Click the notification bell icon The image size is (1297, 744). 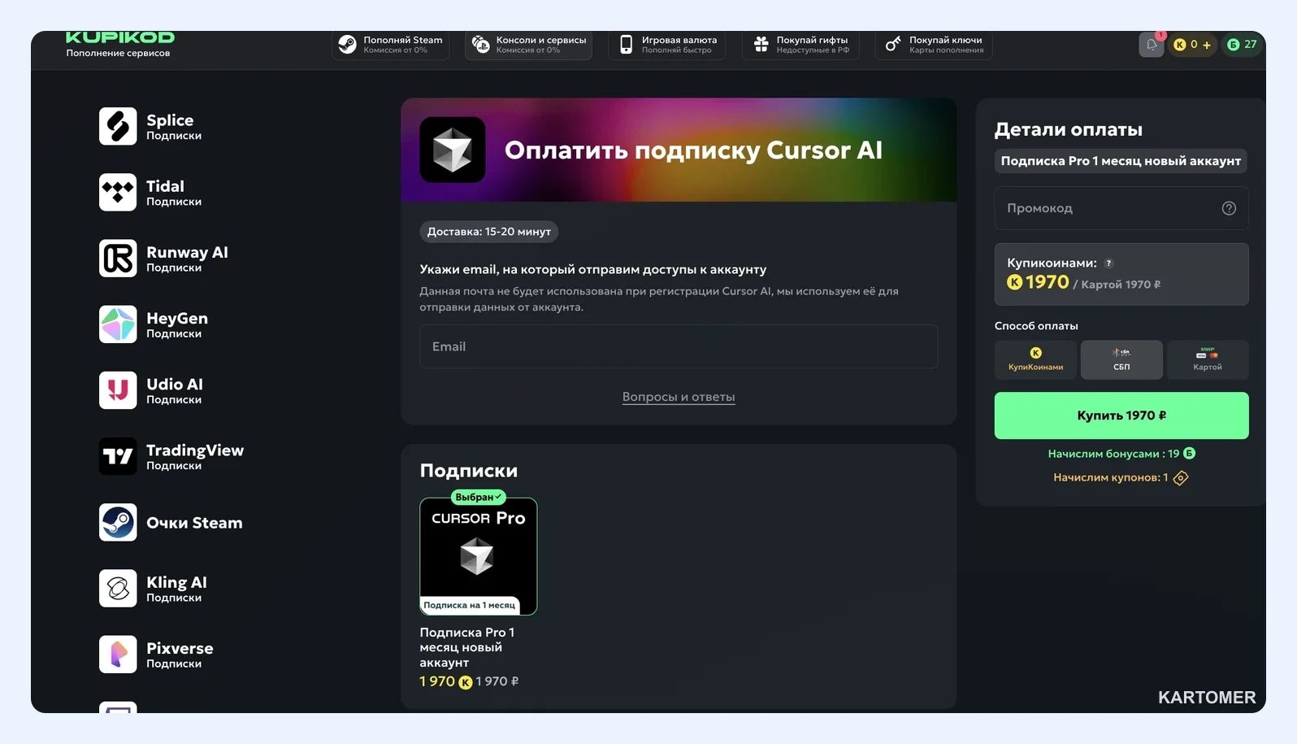pyautogui.click(x=1152, y=45)
